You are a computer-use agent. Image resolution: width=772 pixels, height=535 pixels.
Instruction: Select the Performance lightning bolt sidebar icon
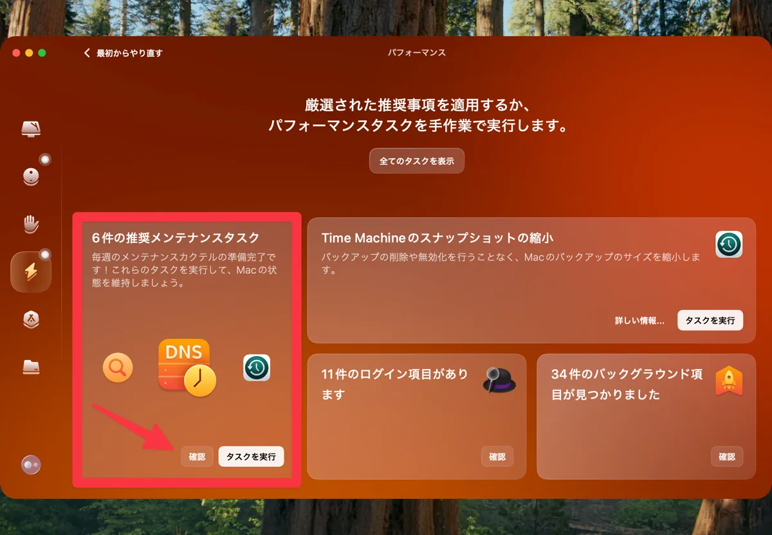[x=31, y=272]
